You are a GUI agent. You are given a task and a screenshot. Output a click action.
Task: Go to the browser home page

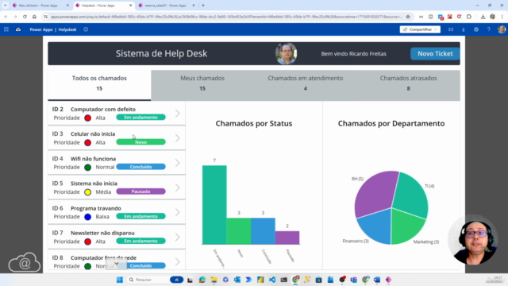[34, 17]
